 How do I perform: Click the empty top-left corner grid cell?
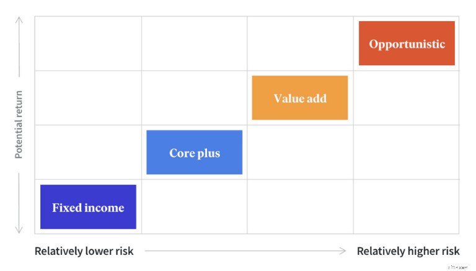coord(89,43)
